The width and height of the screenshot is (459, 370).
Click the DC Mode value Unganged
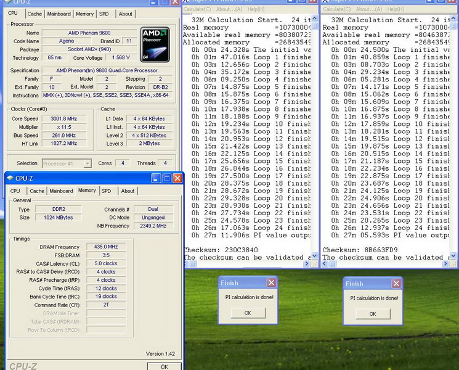pos(153,217)
